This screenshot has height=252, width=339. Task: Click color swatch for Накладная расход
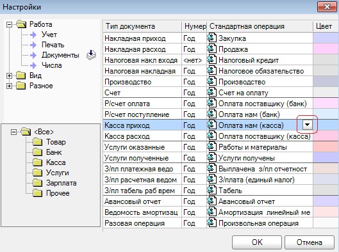(x=326, y=49)
